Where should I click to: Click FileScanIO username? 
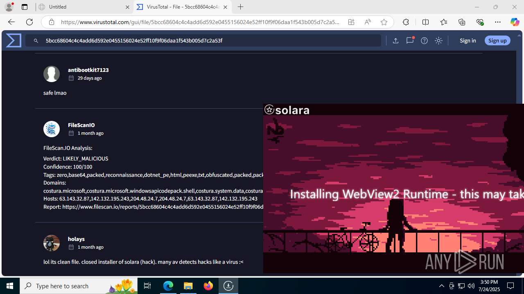pyautogui.click(x=81, y=125)
